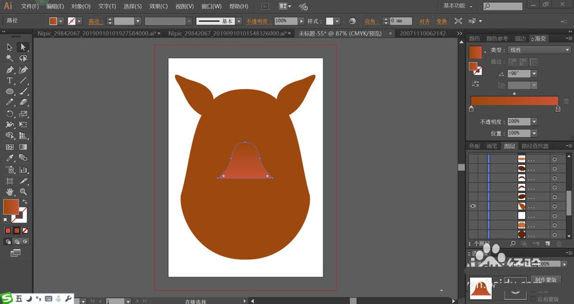Screen dimensions: 574x304
Task: Pick the Line Segment tool
Action: click(x=23, y=80)
